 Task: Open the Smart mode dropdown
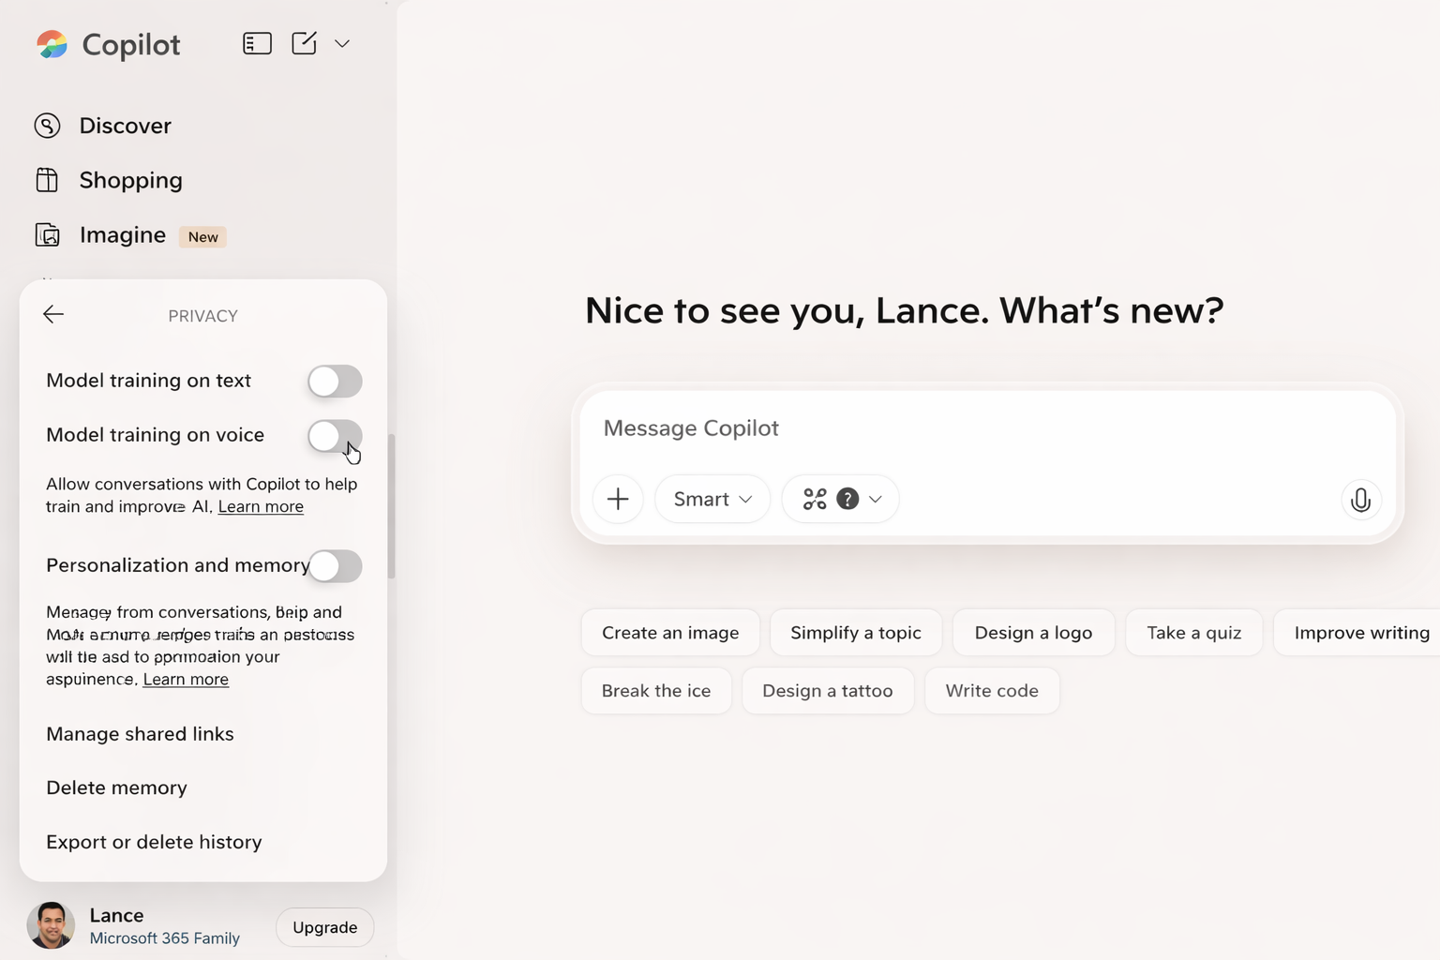coord(712,499)
